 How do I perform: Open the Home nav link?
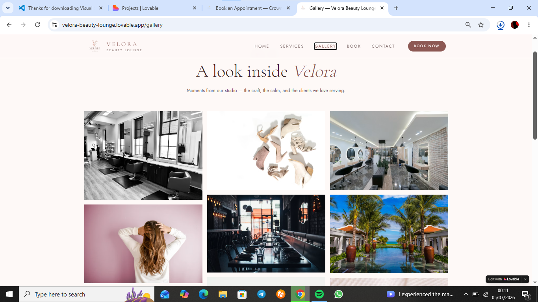[x=262, y=46]
